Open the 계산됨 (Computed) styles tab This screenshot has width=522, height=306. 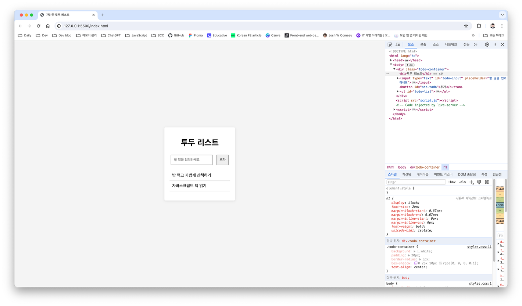407,174
